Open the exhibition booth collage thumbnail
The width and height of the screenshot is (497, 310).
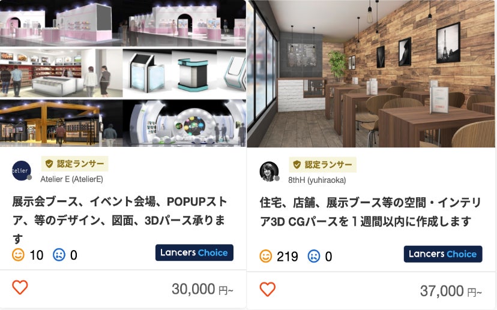123,73
